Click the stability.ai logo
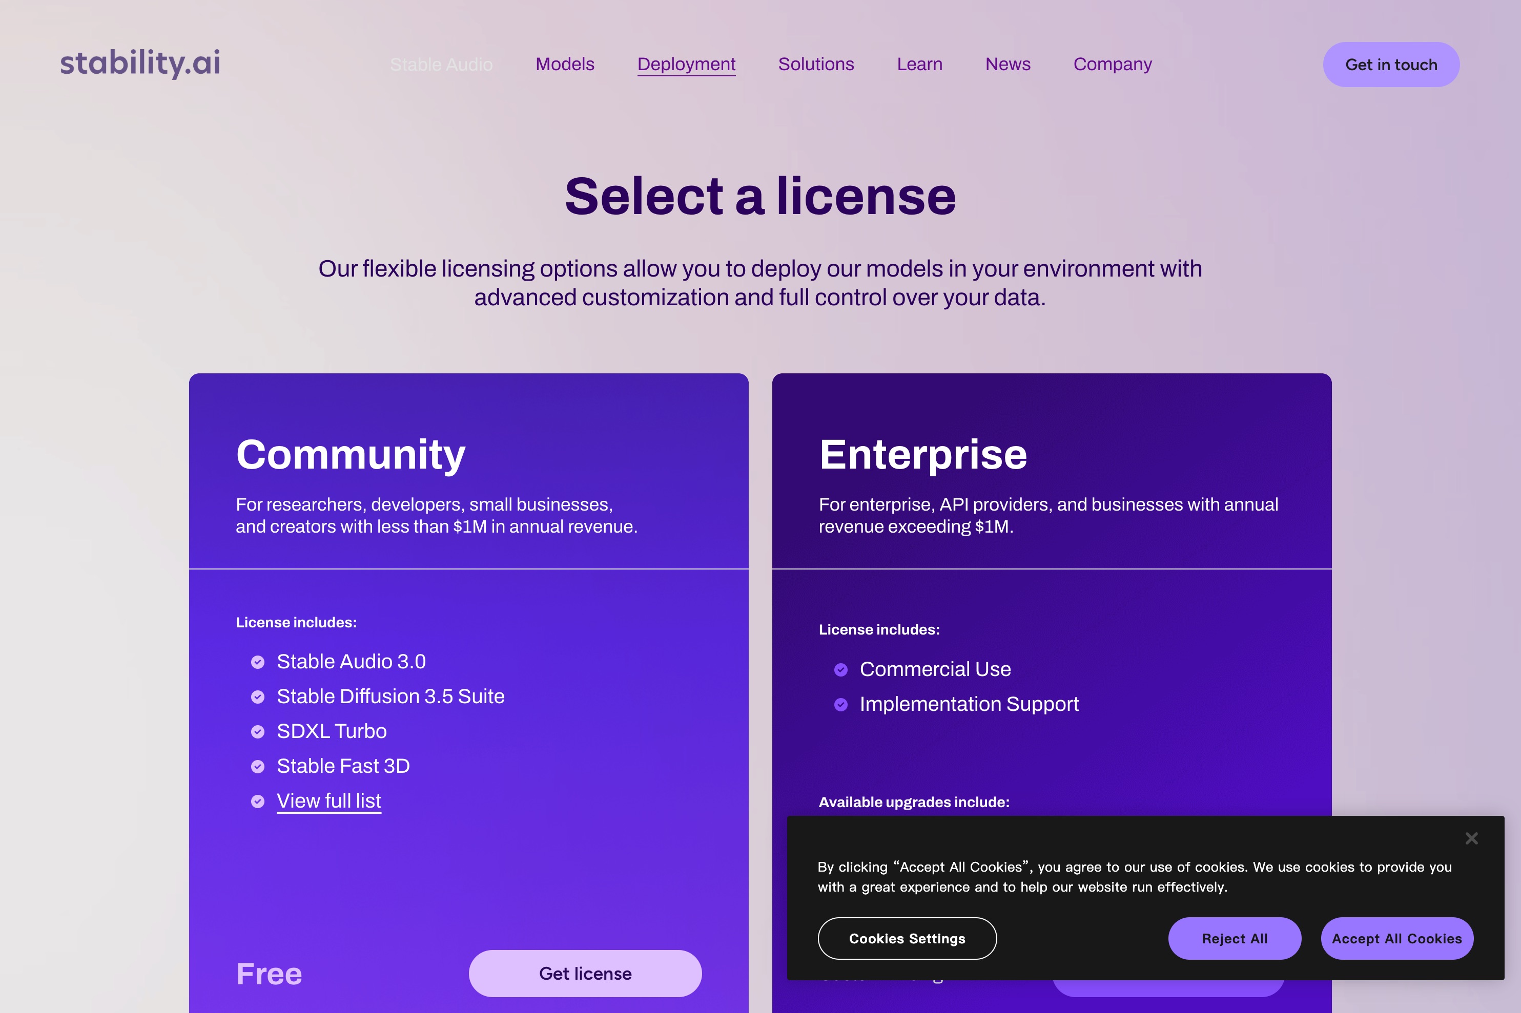The height and width of the screenshot is (1013, 1521). pos(140,64)
